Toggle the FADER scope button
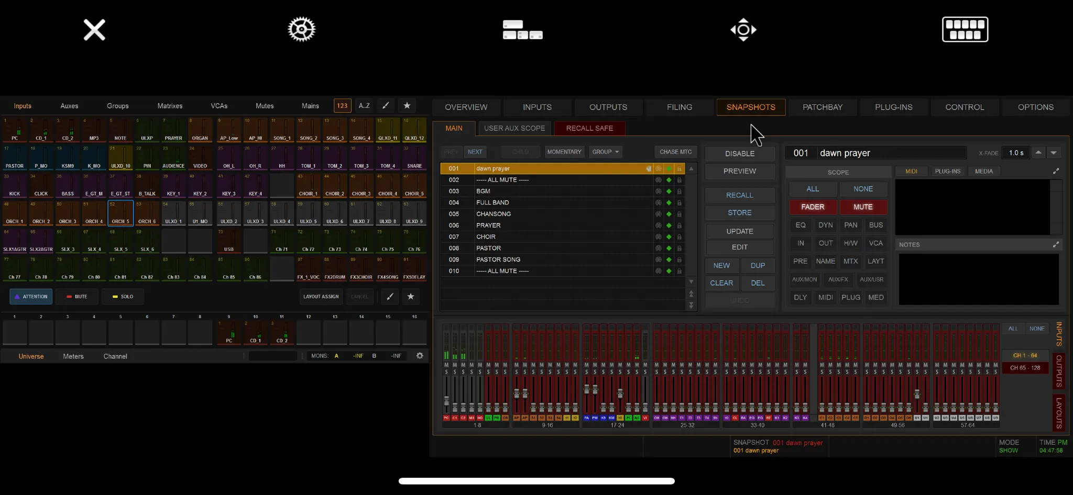This screenshot has height=495, width=1073. (x=812, y=207)
